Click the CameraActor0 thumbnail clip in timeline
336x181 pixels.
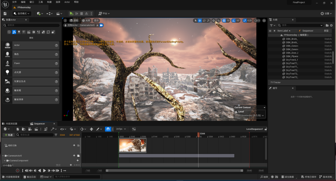coord(133,145)
